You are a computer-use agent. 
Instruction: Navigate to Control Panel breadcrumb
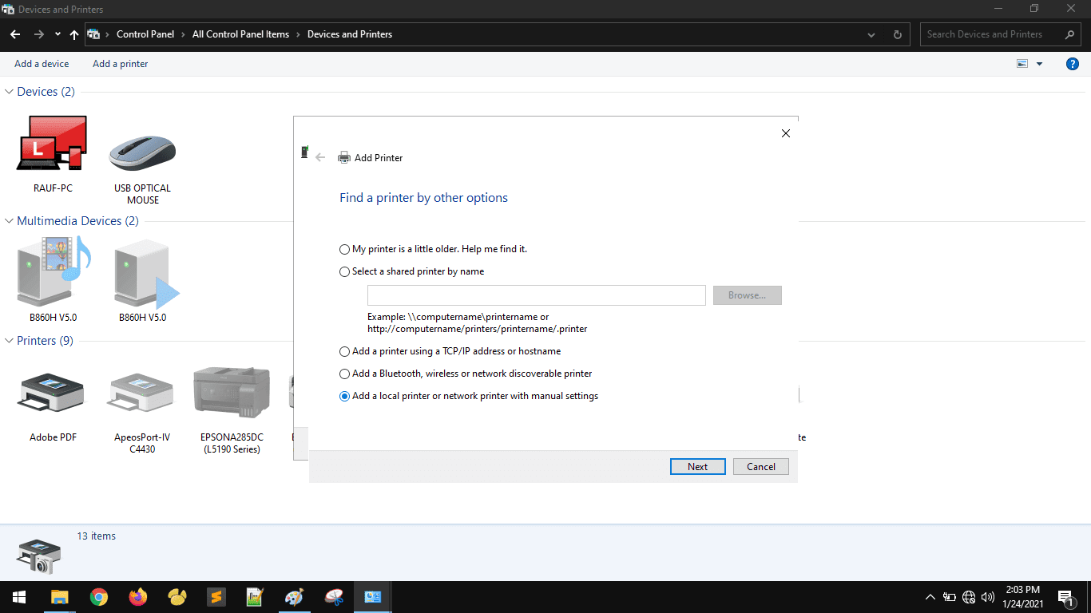click(145, 34)
